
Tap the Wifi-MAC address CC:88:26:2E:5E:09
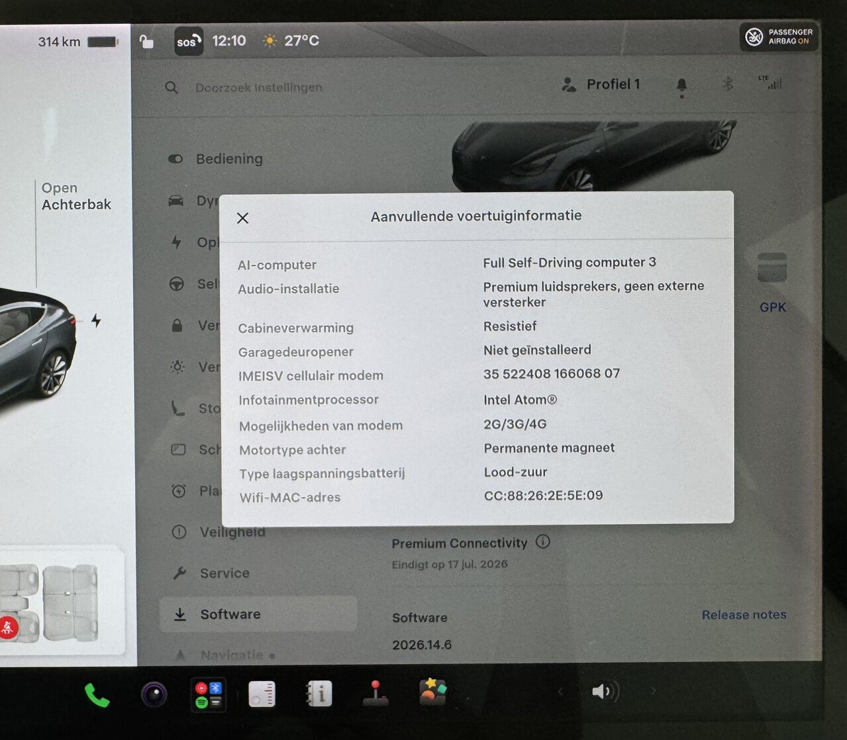point(544,496)
